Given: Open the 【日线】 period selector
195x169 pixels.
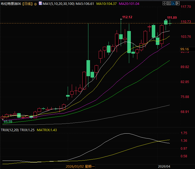Looking at the screenshot, I should 27,4.
